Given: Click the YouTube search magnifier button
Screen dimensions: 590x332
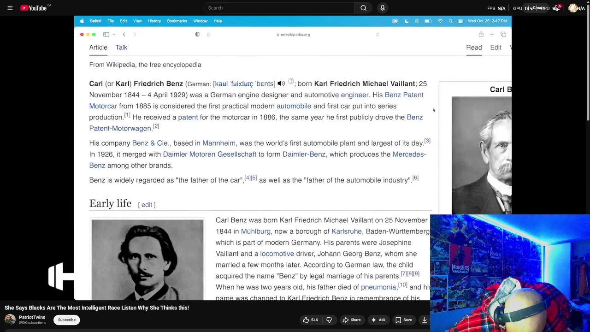Looking at the screenshot, I should tap(364, 8).
